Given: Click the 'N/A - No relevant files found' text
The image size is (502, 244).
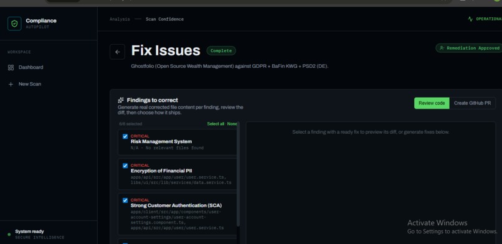Looking at the screenshot, I should pos(167,148).
